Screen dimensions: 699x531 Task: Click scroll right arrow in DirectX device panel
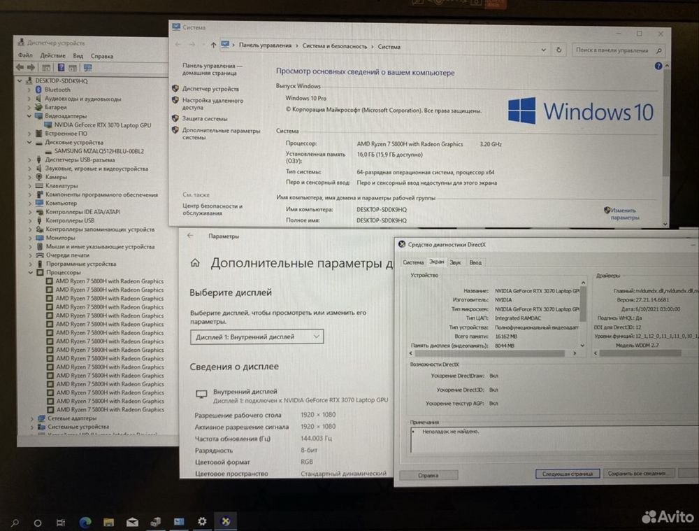575,353
